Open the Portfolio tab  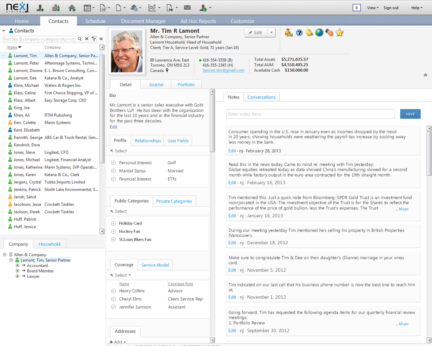(186, 84)
